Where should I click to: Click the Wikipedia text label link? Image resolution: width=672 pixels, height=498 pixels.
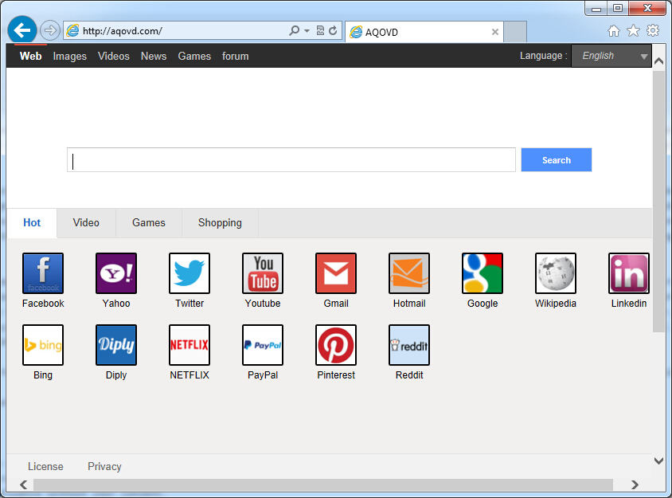click(x=556, y=304)
